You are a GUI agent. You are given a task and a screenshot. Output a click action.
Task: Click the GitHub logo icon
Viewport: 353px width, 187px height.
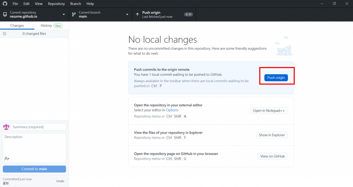(5, 3)
